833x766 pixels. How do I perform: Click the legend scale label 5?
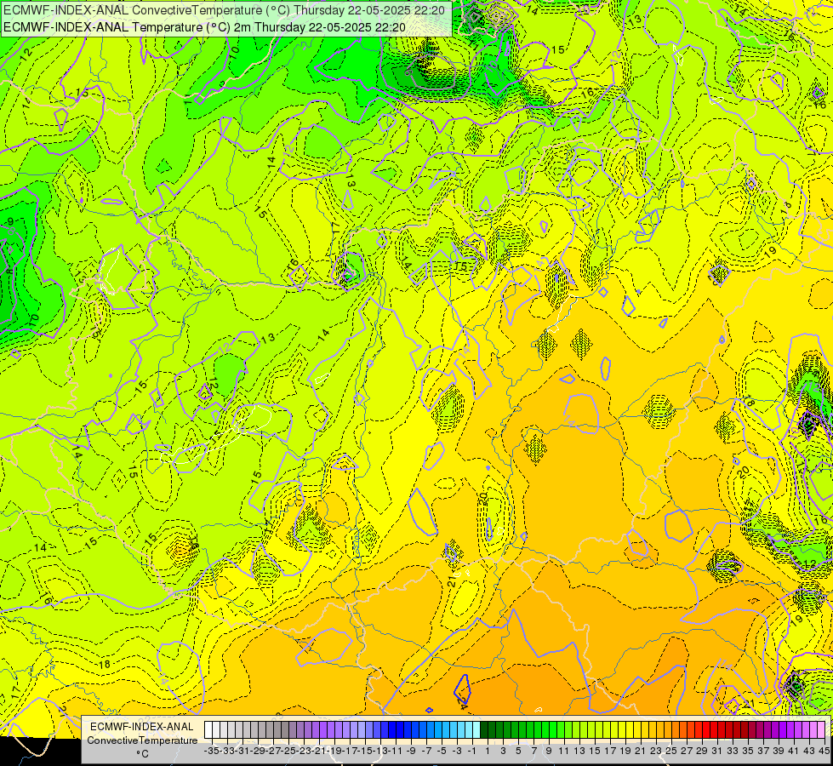[x=518, y=751]
